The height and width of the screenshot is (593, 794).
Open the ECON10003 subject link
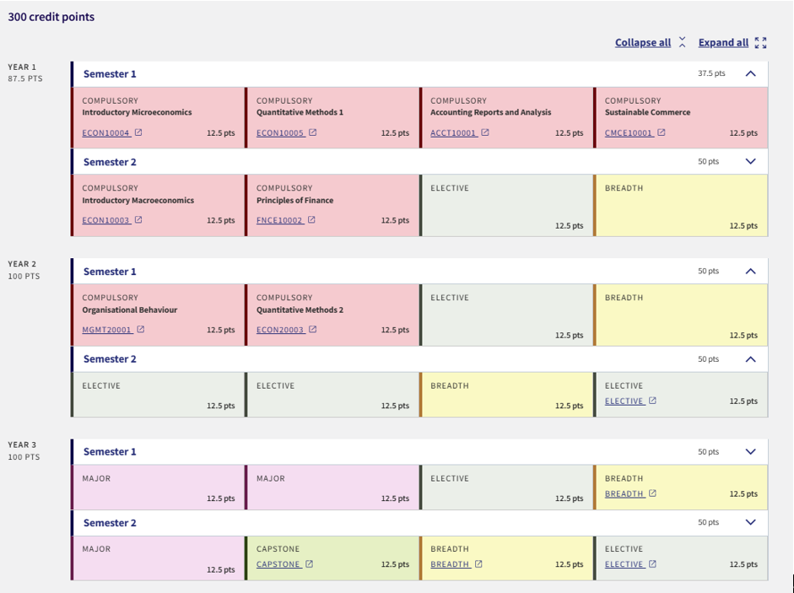(x=105, y=220)
